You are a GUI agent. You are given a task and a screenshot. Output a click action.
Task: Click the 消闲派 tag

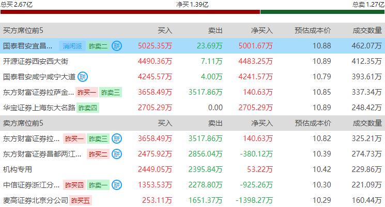pos(72,46)
